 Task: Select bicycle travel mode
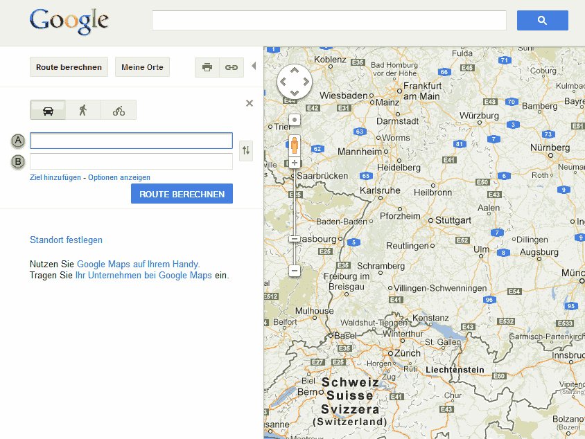click(119, 110)
